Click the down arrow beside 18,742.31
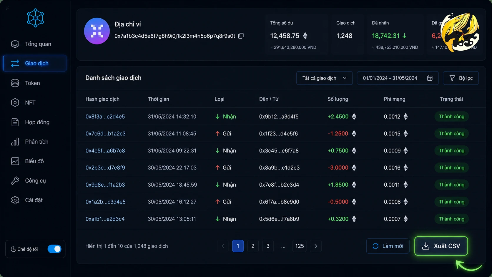The width and height of the screenshot is (492, 277). click(405, 36)
